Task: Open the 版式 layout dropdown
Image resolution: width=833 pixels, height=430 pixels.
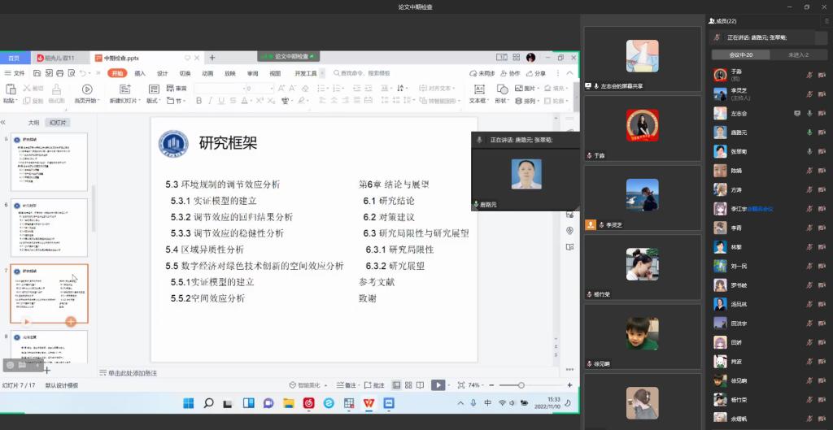Action: (153, 101)
